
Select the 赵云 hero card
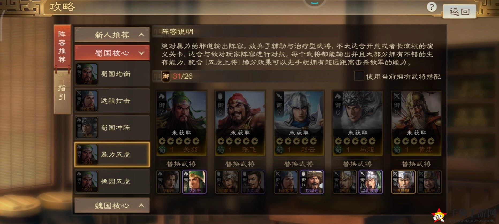299,123
